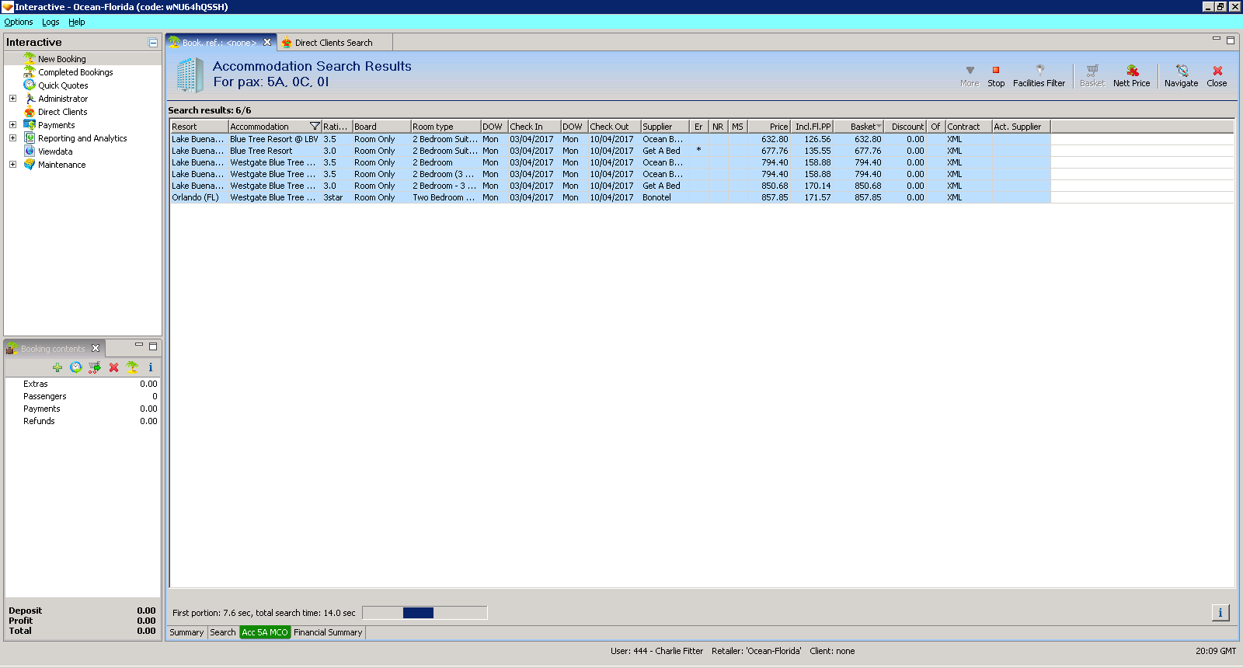Sort by the Board column header
Image resolution: width=1243 pixels, height=668 pixels.
tap(381, 127)
